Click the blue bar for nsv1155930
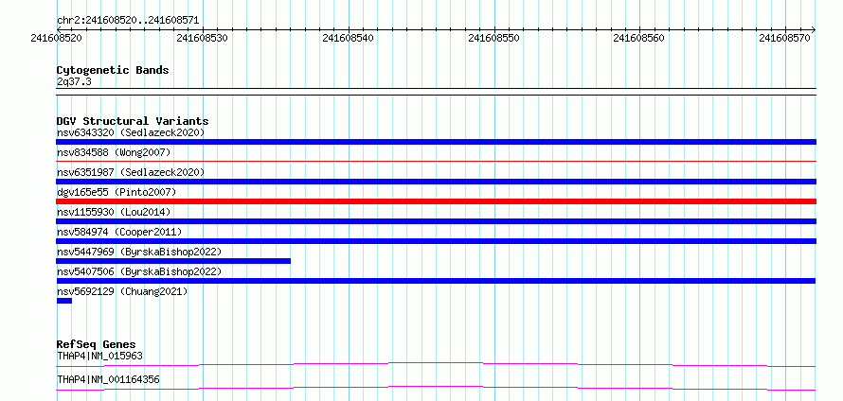This screenshot has height=401, width=843. (x=436, y=221)
